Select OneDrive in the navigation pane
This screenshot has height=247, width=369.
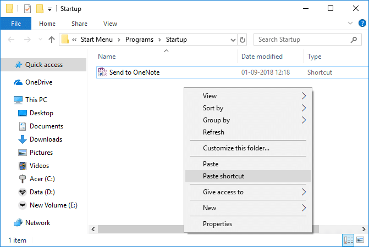coord(39,82)
